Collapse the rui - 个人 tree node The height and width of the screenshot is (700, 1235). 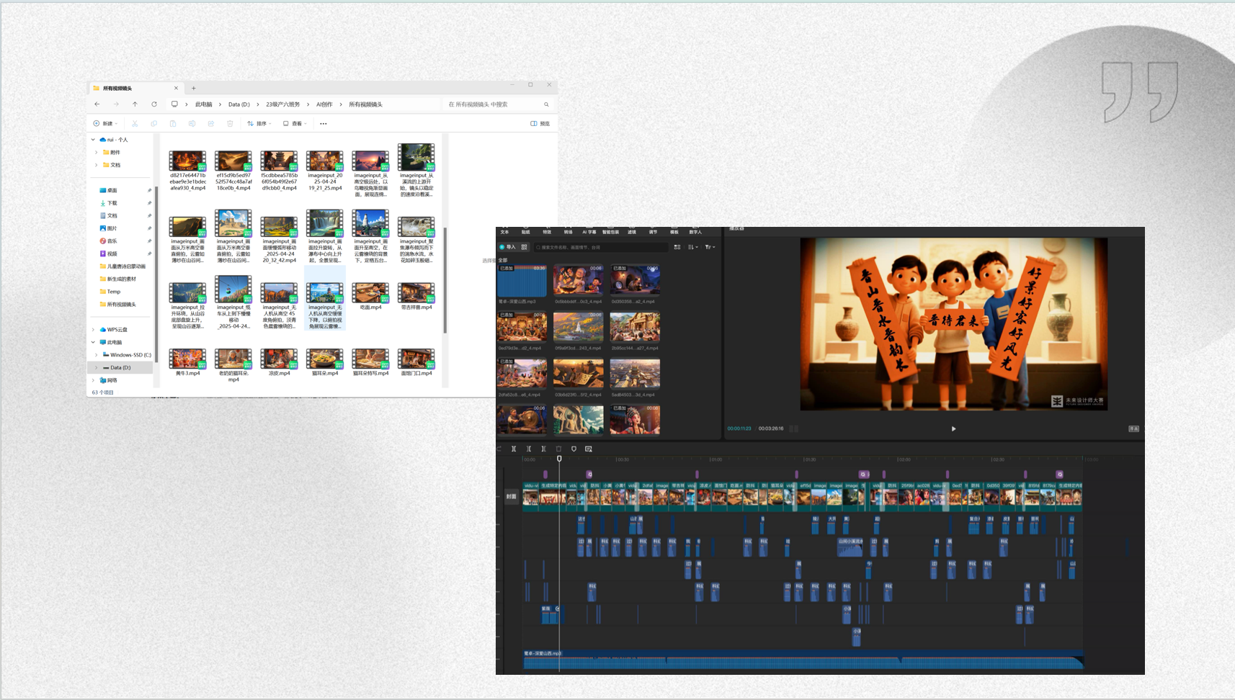93,140
